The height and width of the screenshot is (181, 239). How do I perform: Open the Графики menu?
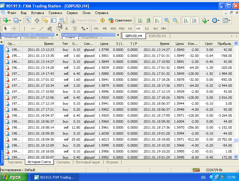pyautogui.click(x=55, y=13)
